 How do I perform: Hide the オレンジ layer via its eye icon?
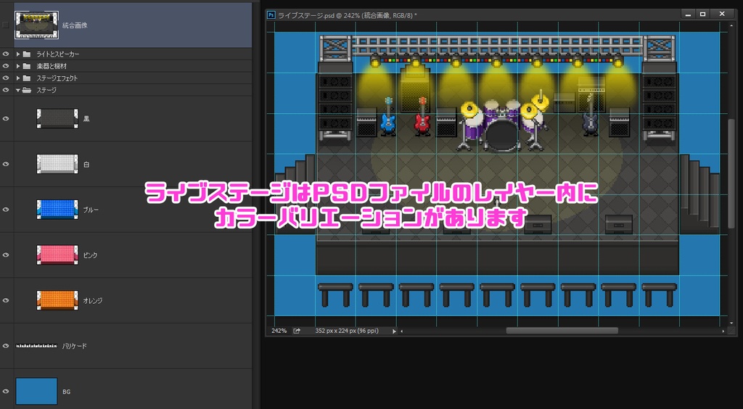coord(6,301)
